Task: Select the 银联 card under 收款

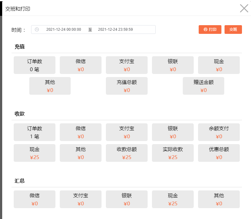Action: (173, 132)
